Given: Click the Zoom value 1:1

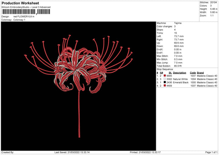Looking at the screenshot, I should 212,15.
